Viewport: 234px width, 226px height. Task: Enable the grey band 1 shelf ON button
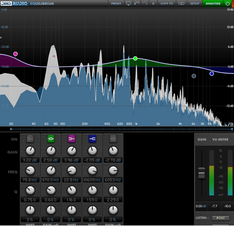click(x=30, y=139)
